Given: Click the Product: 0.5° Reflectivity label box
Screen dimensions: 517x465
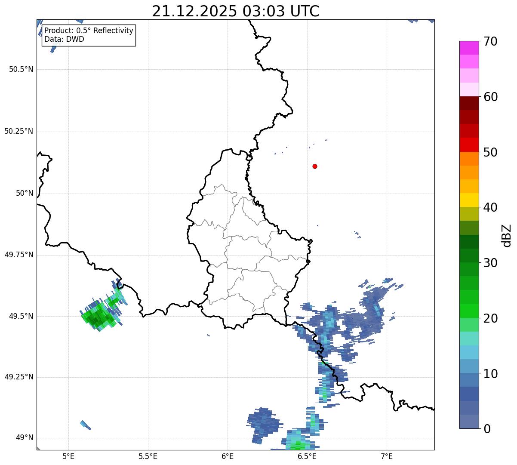Looking at the screenshot, I should coord(89,35).
